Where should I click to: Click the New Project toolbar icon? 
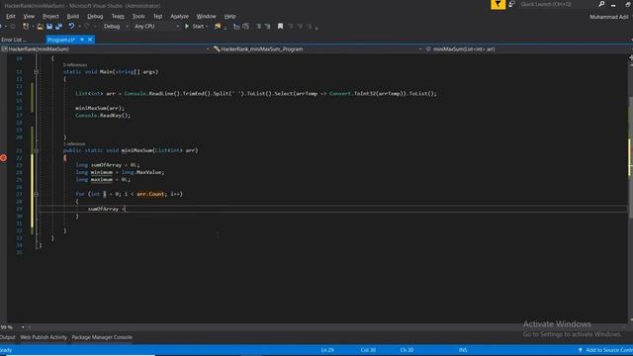tap(26, 27)
